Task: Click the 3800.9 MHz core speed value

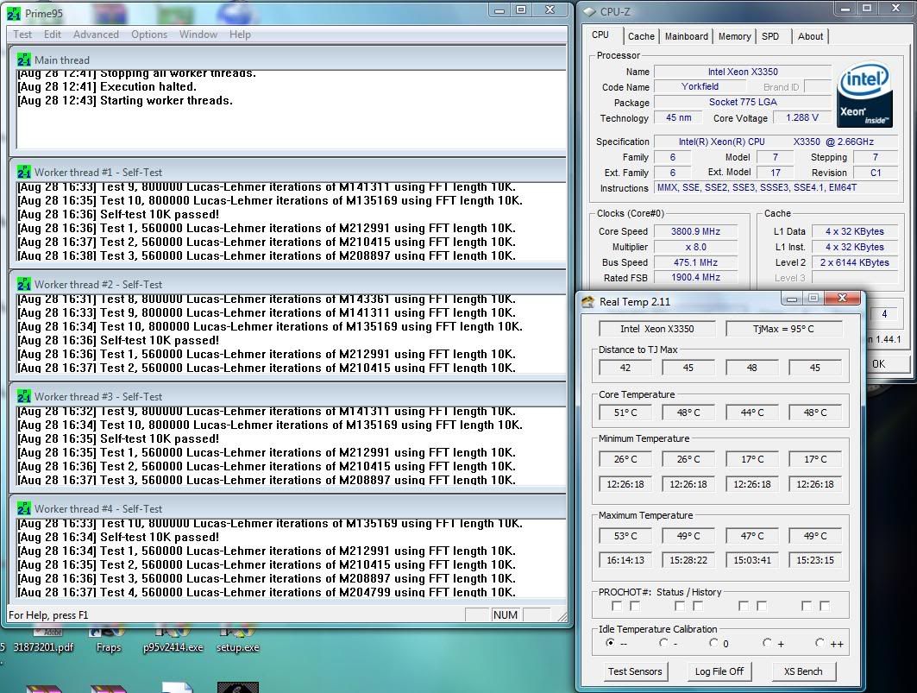Action: (x=695, y=231)
